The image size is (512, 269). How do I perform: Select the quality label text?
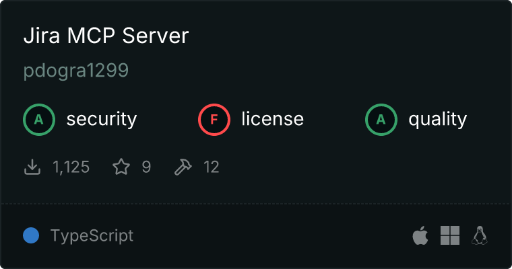437,120
